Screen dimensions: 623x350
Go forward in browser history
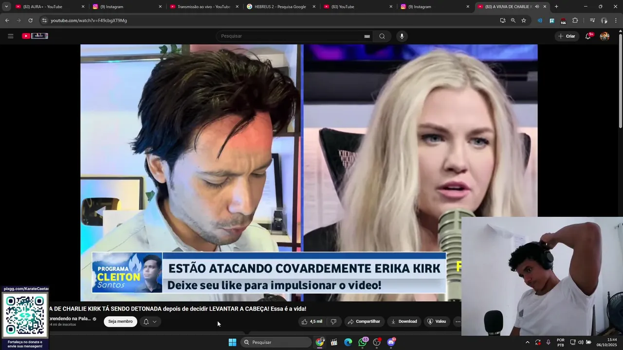(18, 20)
